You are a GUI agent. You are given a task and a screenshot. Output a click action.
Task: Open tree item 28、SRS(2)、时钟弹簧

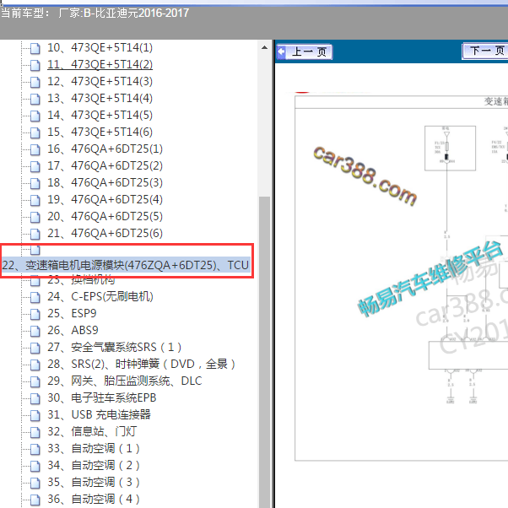point(141,365)
